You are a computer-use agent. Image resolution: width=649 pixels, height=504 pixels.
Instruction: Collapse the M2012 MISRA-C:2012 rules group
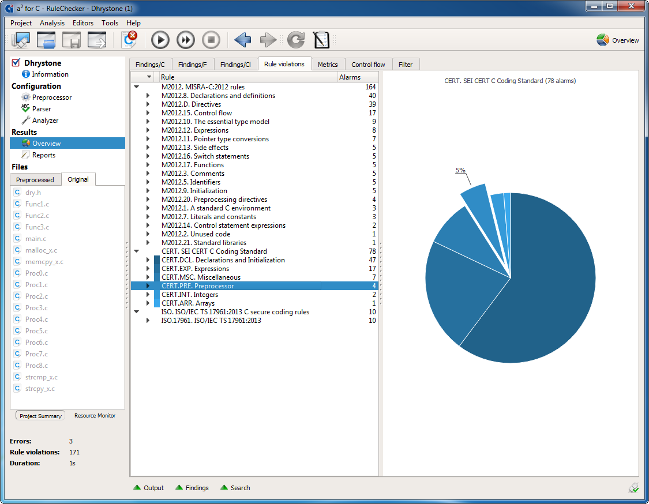pos(137,87)
